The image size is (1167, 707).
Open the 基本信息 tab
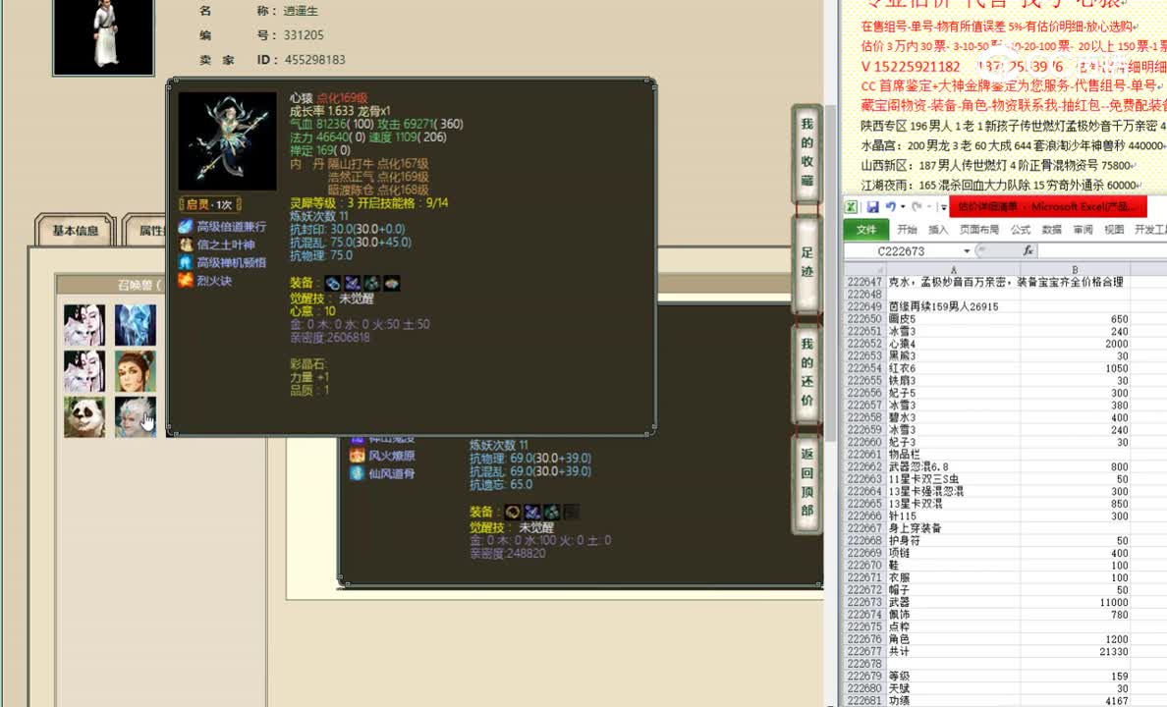pyautogui.click(x=75, y=230)
